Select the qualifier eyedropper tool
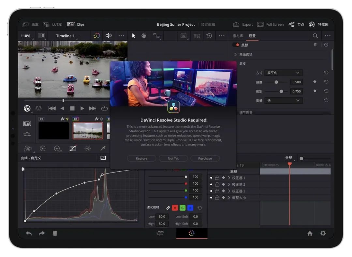352x257 pixels. click(103, 148)
